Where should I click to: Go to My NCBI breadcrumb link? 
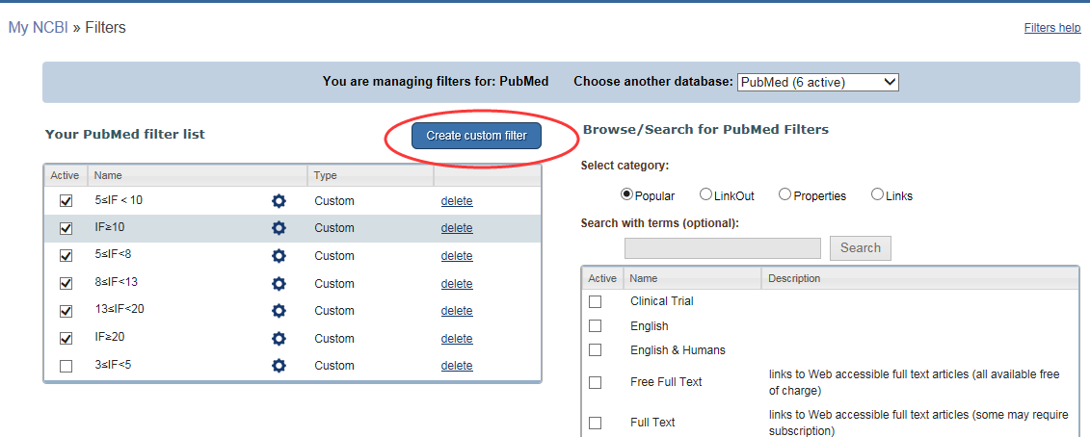click(38, 28)
